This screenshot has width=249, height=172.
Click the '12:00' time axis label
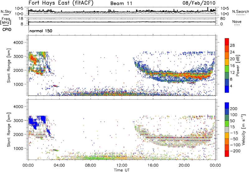click(x=122, y=165)
